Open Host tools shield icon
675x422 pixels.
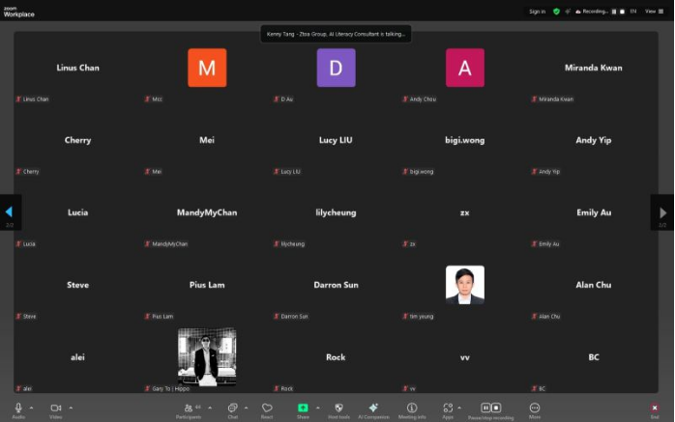[338, 408]
